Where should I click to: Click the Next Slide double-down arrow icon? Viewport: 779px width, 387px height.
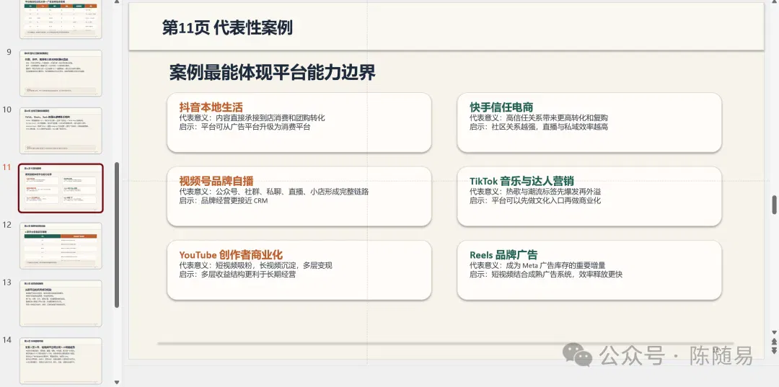click(773, 350)
